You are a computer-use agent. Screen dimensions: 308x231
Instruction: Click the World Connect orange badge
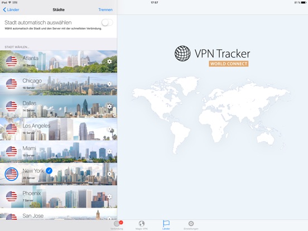coord(229,64)
